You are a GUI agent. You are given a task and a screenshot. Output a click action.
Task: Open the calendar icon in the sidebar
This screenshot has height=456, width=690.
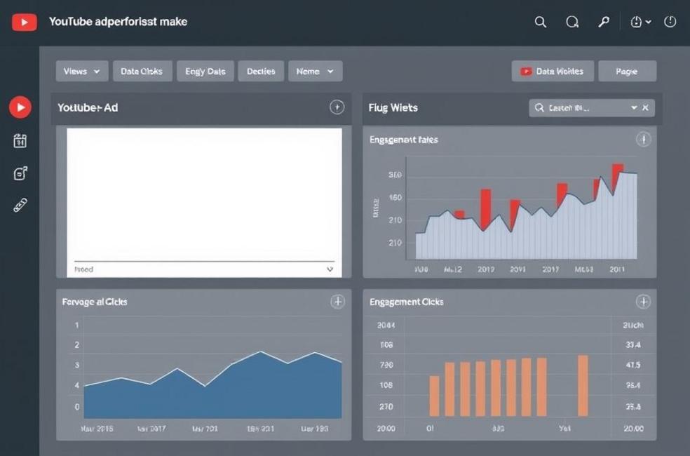20,140
